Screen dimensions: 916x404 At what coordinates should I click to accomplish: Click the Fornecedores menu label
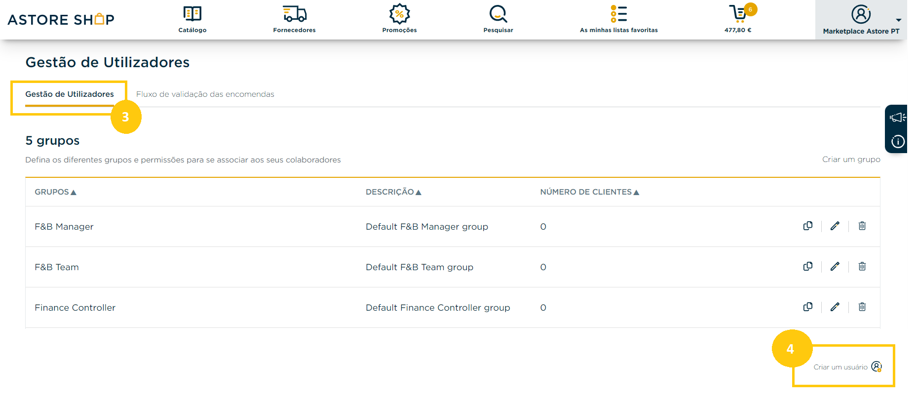click(295, 30)
